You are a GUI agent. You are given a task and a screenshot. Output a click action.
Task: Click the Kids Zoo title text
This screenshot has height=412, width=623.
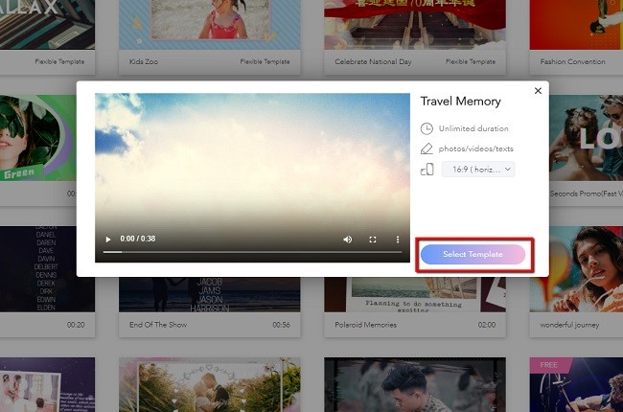click(144, 62)
